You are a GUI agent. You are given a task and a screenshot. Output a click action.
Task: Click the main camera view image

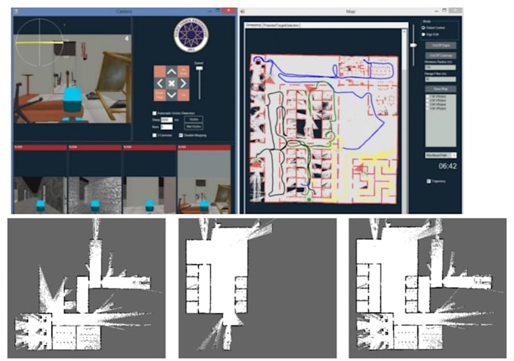click(x=73, y=79)
